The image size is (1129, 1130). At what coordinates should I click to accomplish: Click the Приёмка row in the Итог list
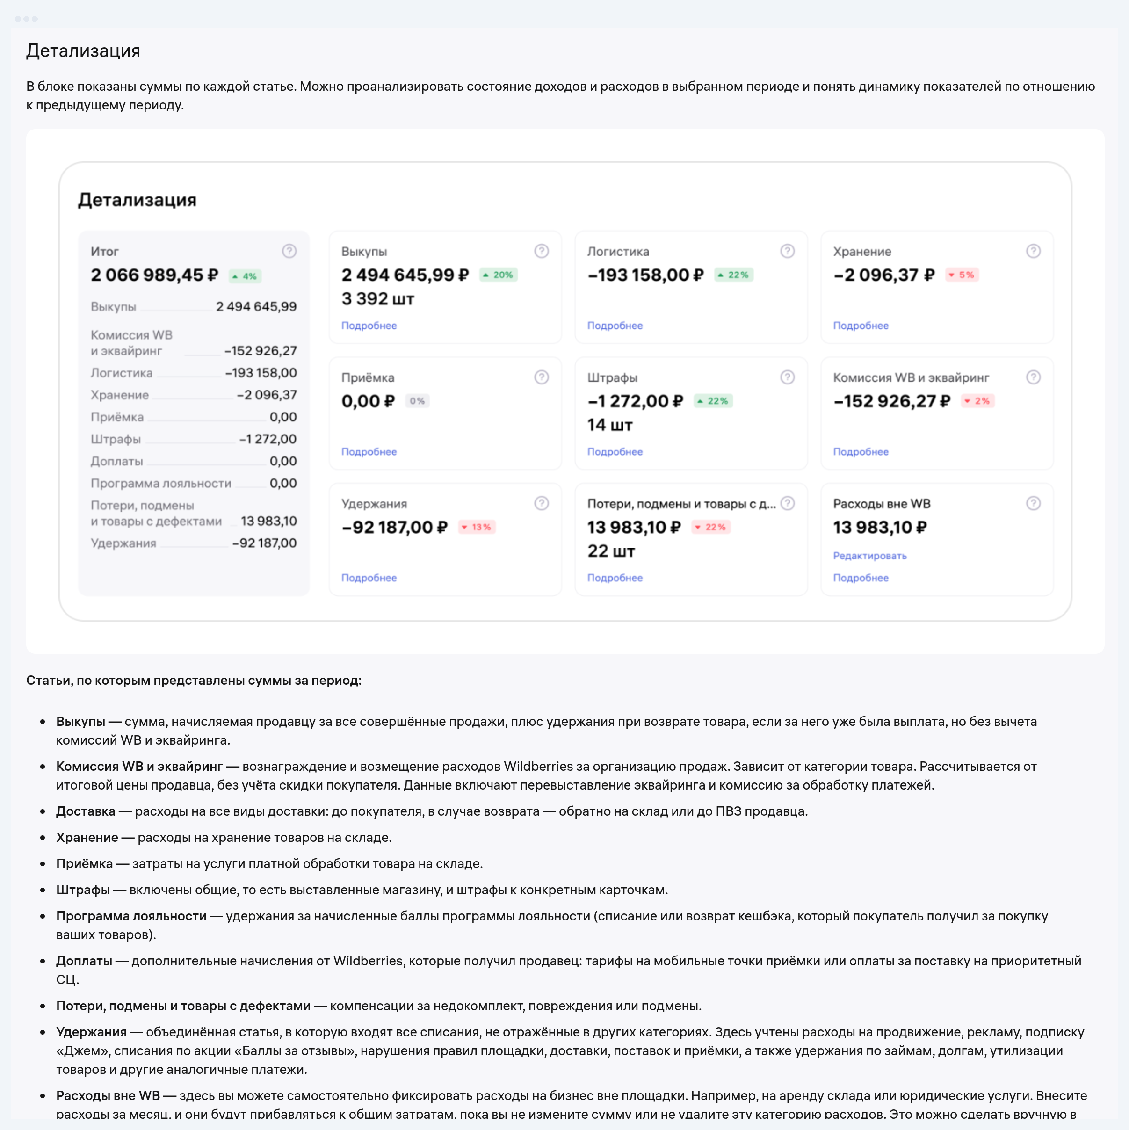tap(194, 417)
